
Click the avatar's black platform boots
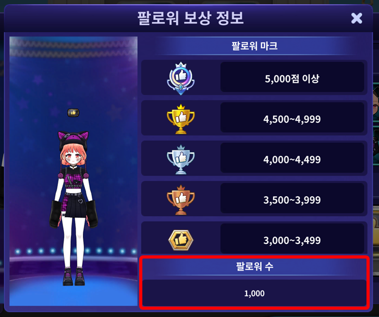[x=74, y=276]
